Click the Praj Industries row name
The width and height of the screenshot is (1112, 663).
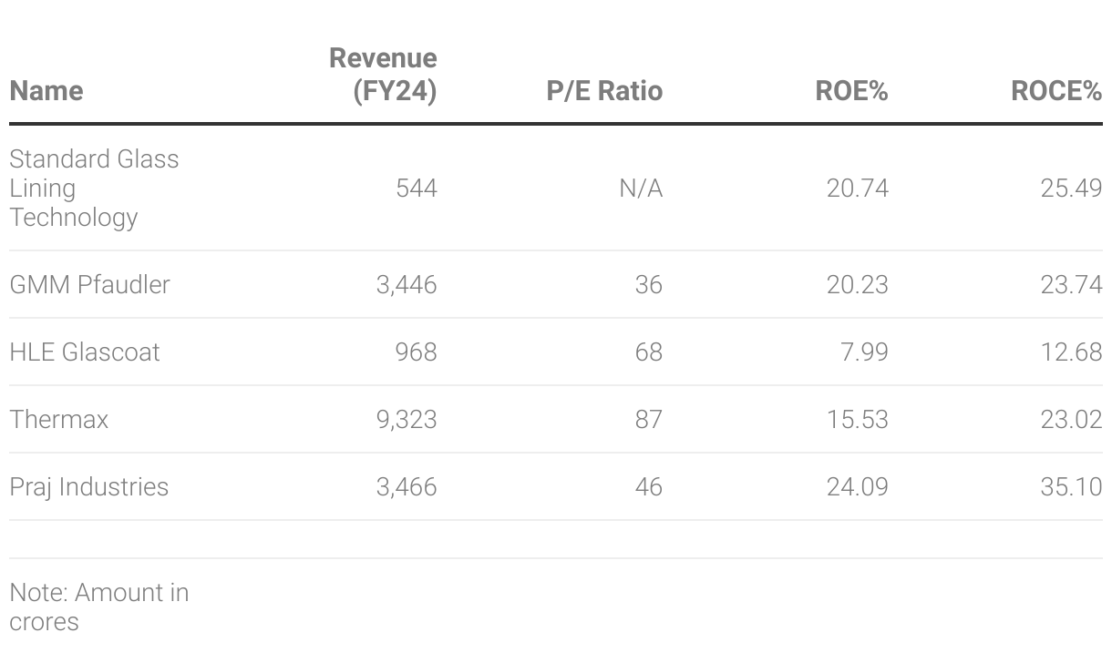[89, 487]
